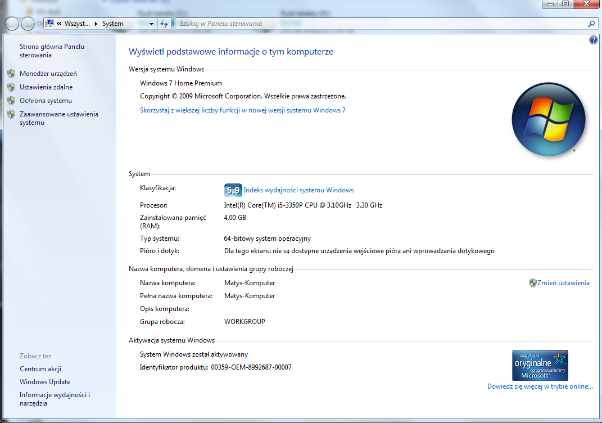The height and width of the screenshot is (423, 602).
Task: Open 'Dowiedz się więcej w trybie online...'
Action: point(540,386)
